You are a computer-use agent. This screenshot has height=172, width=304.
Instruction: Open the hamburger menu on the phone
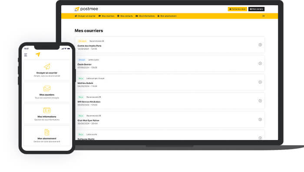[26, 55]
